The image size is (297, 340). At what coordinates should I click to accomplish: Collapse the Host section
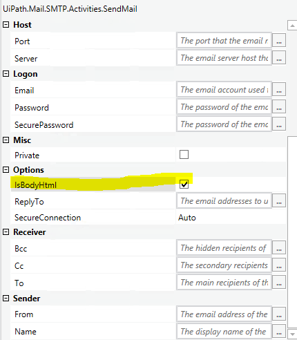click(x=6, y=25)
